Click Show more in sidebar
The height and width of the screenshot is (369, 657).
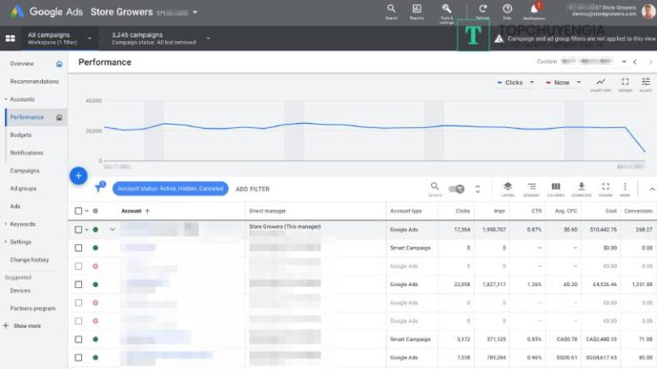[27, 326]
